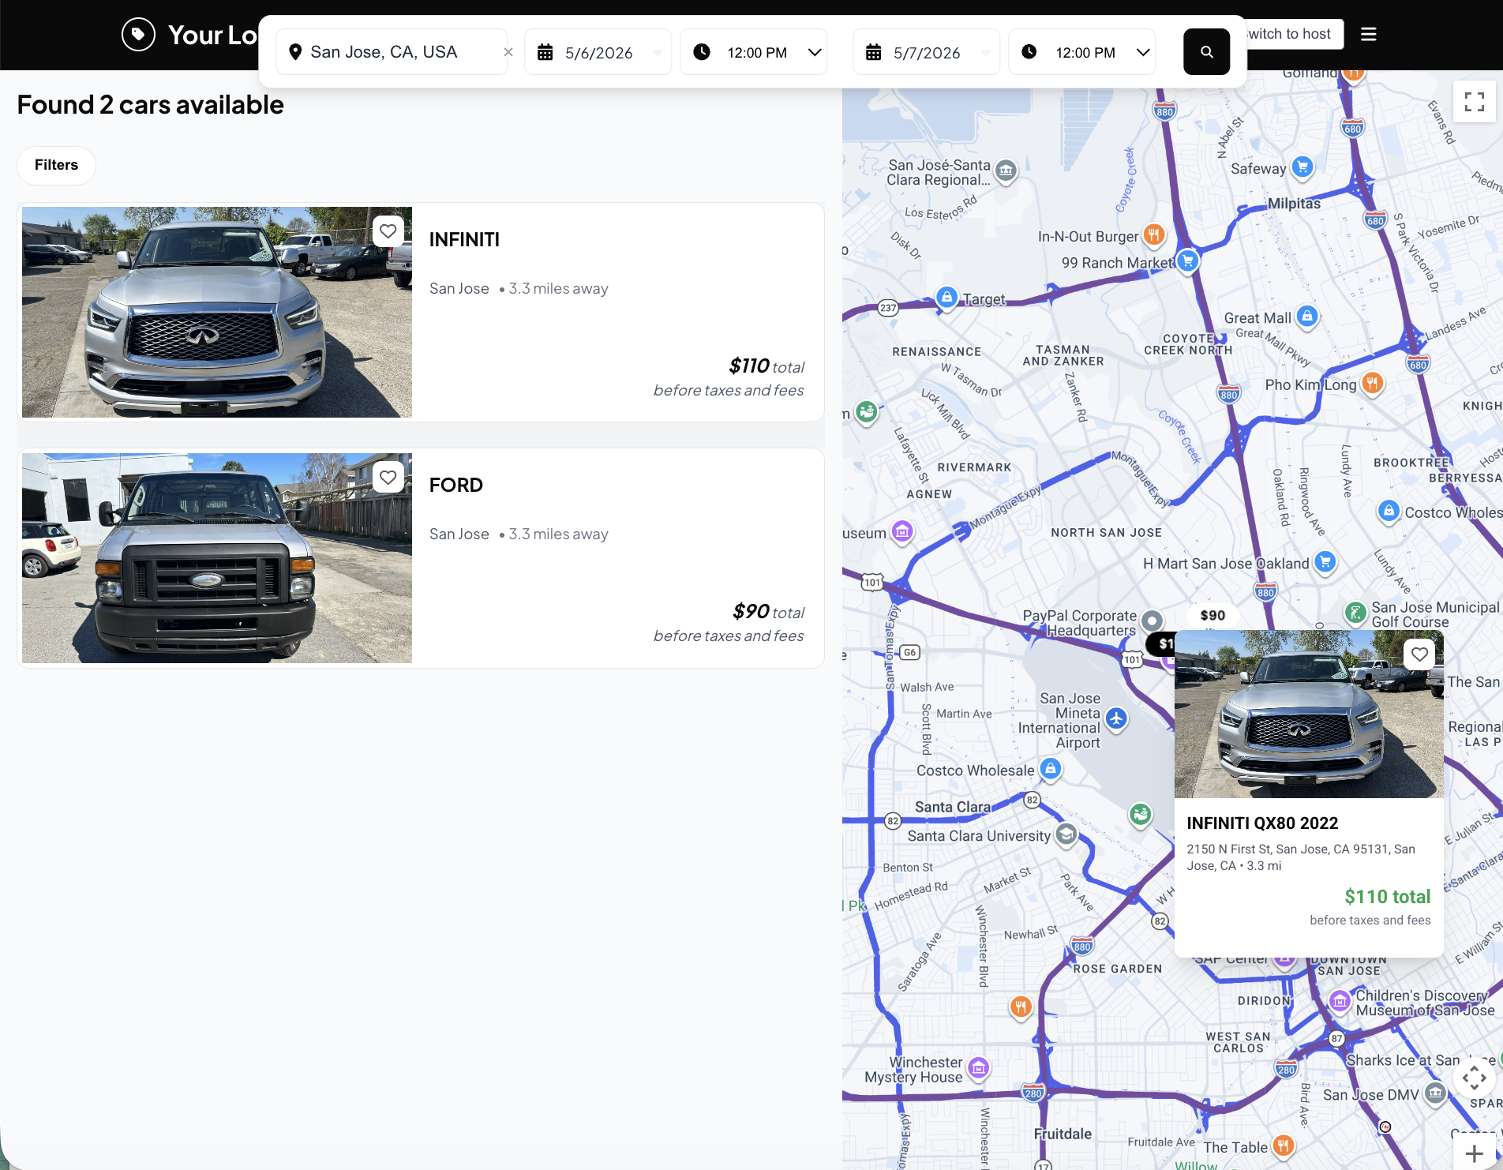Screen dimensions: 1503x1170
Task: Click the calendar icon on the 5/7/2026 field
Action: (873, 51)
